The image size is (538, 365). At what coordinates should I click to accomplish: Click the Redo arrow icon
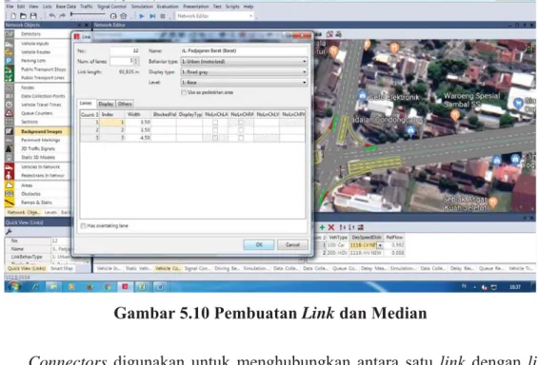point(62,16)
